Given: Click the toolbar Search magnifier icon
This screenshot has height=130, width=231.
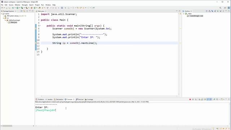Looking at the screenshot, I should coord(221,8).
